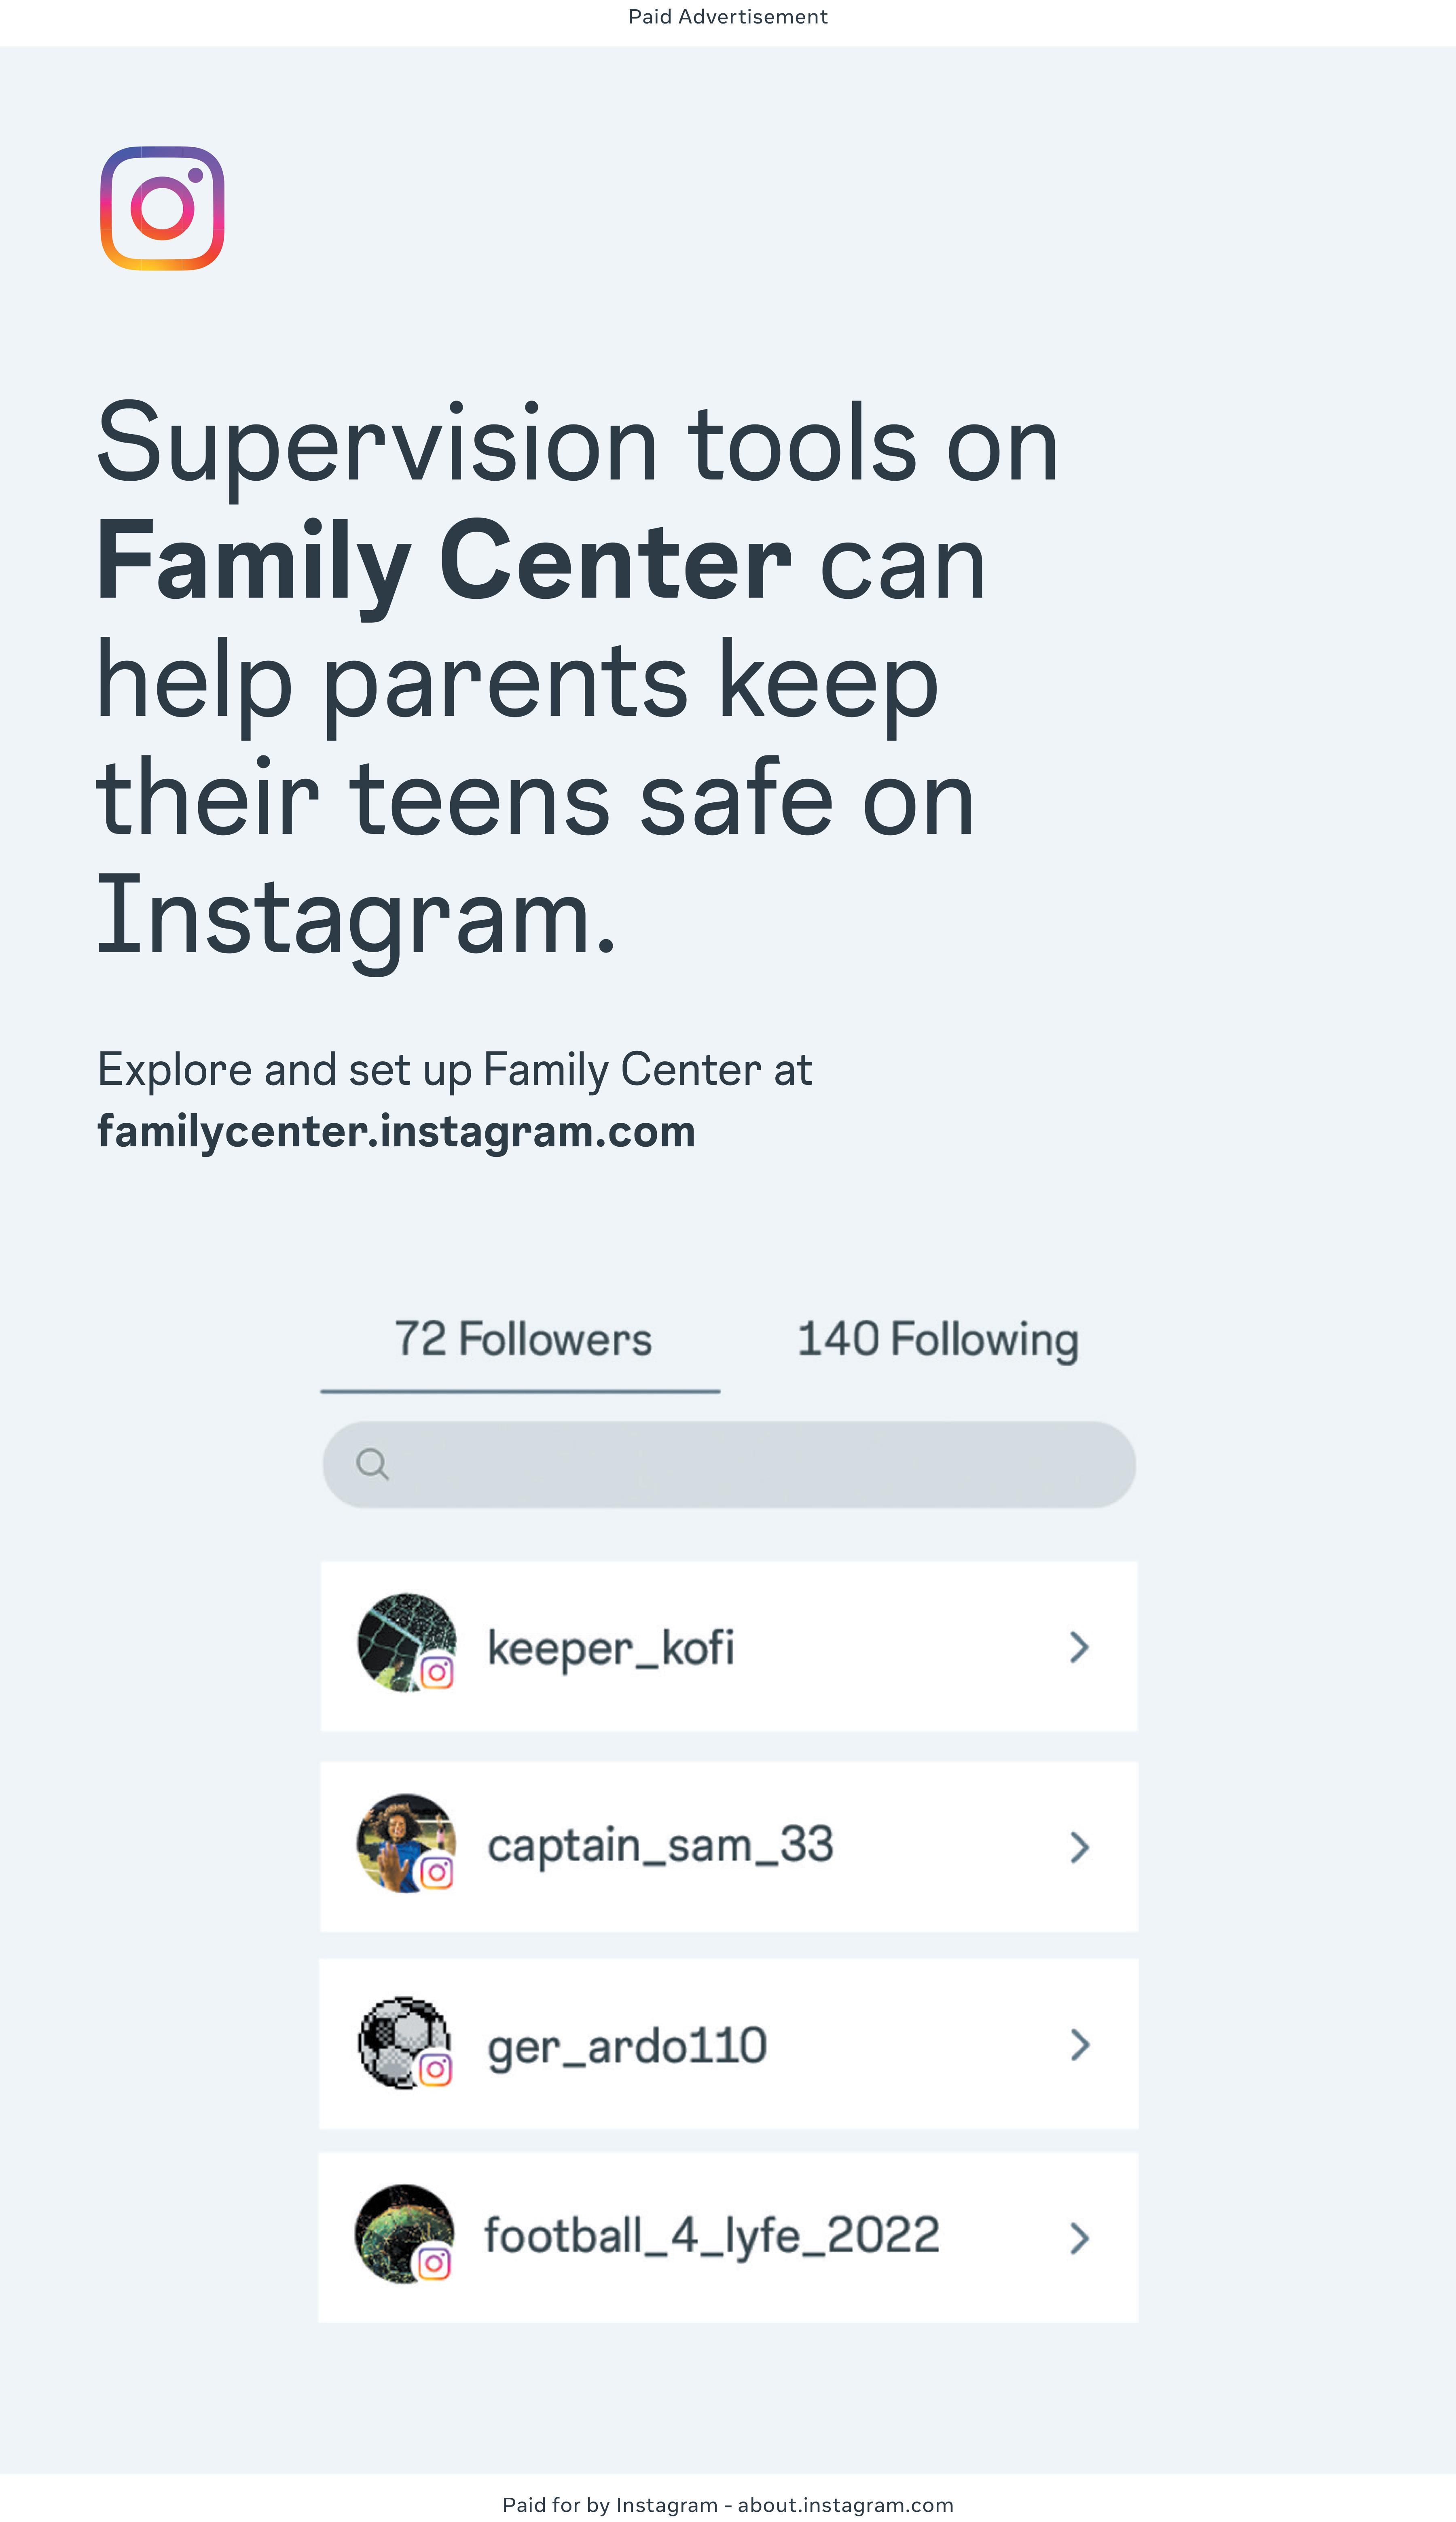This screenshot has height=2522, width=1456.
Task: Click the large Instagram logo
Action: point(162,208)
